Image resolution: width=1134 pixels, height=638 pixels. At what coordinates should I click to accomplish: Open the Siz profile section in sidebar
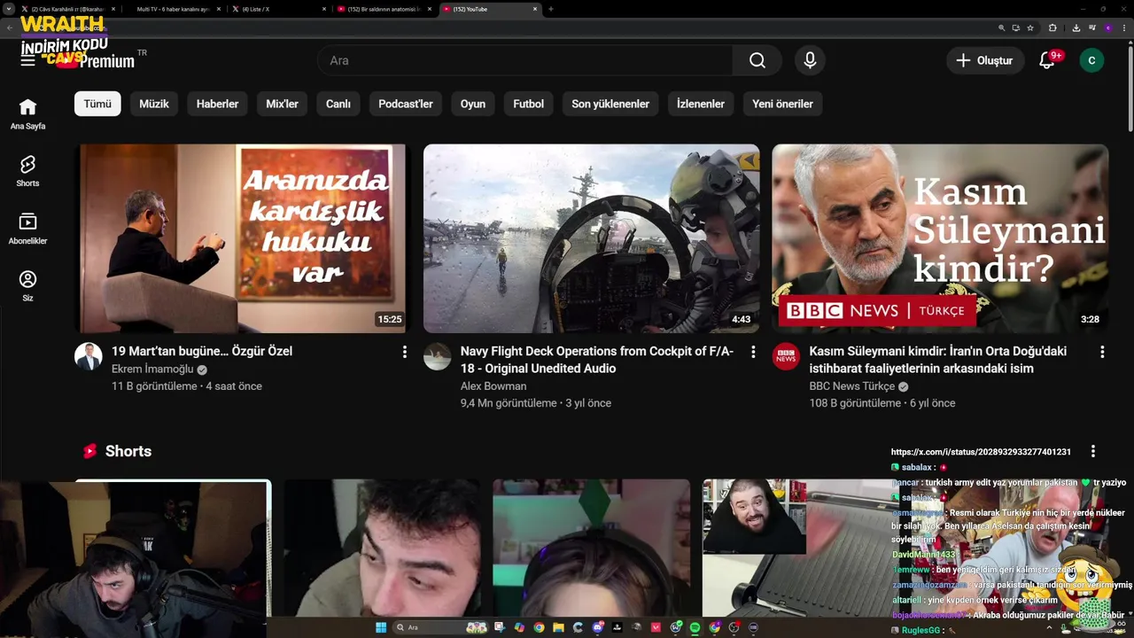coord(27,286)
